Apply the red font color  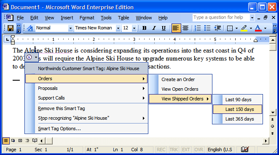coord(258,28)
